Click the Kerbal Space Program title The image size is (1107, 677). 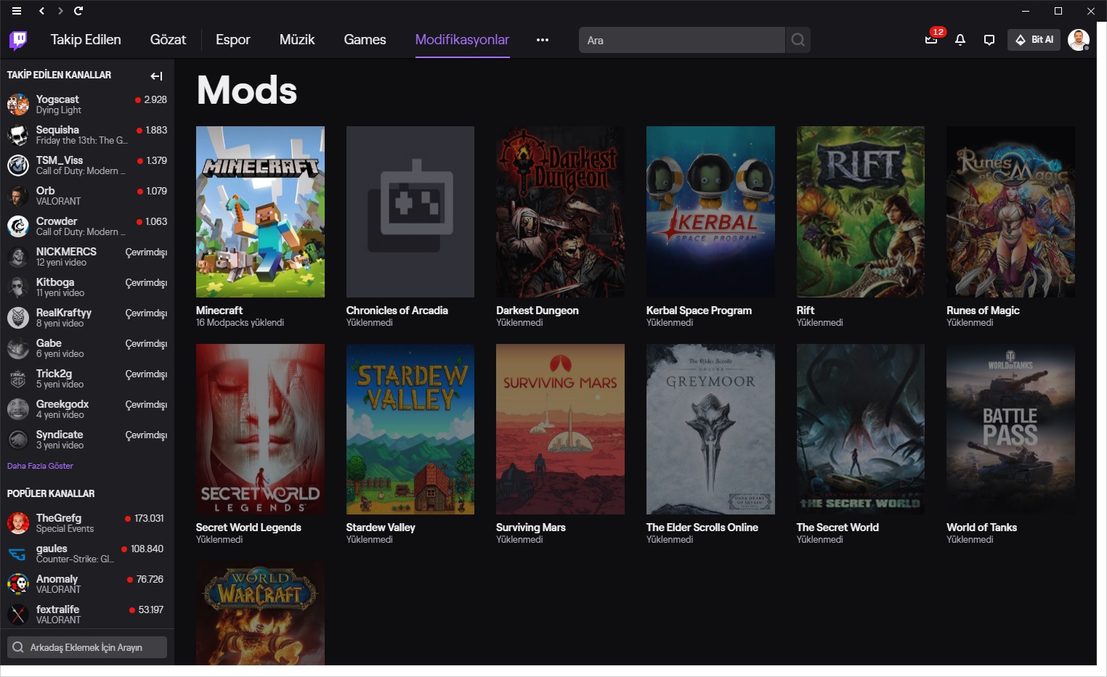coord(699,311)
